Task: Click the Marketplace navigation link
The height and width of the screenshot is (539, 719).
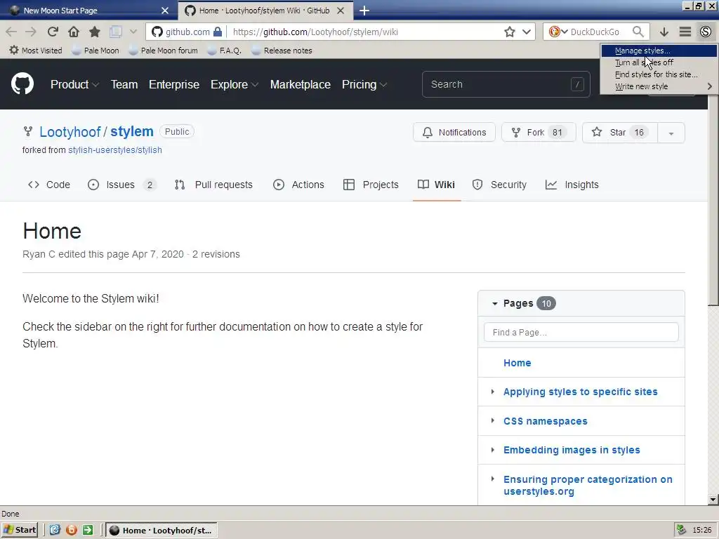Action: (301, 84)
